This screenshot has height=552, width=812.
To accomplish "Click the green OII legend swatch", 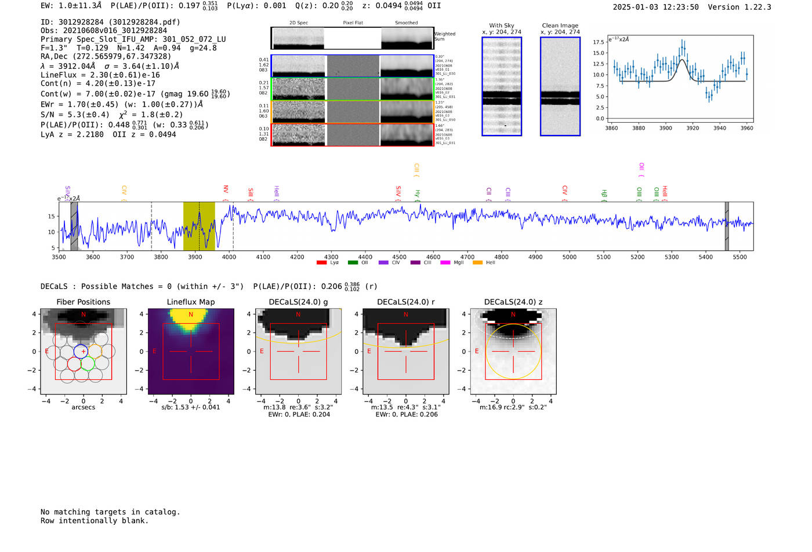I will click(x=353, y=263).
